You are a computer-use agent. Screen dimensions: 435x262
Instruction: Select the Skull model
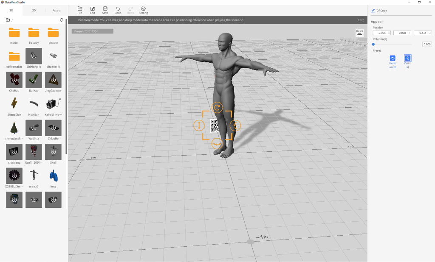(53, 152)
